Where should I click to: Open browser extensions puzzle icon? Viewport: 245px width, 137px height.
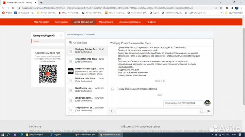pos(227,8)
